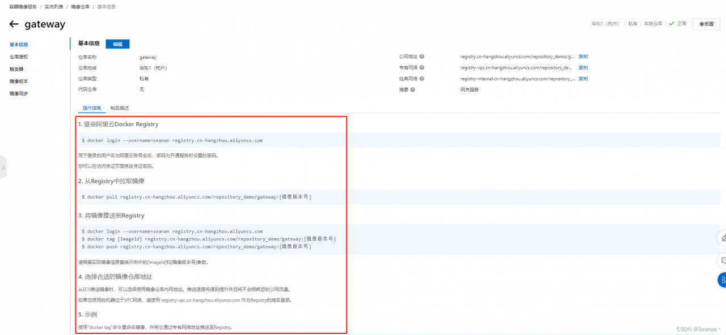Click the 访问凭证 password hint sentence

tap(116, 166)
